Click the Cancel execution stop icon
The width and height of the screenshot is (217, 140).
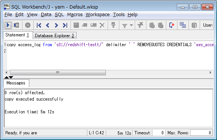click(x=28, y=25)
